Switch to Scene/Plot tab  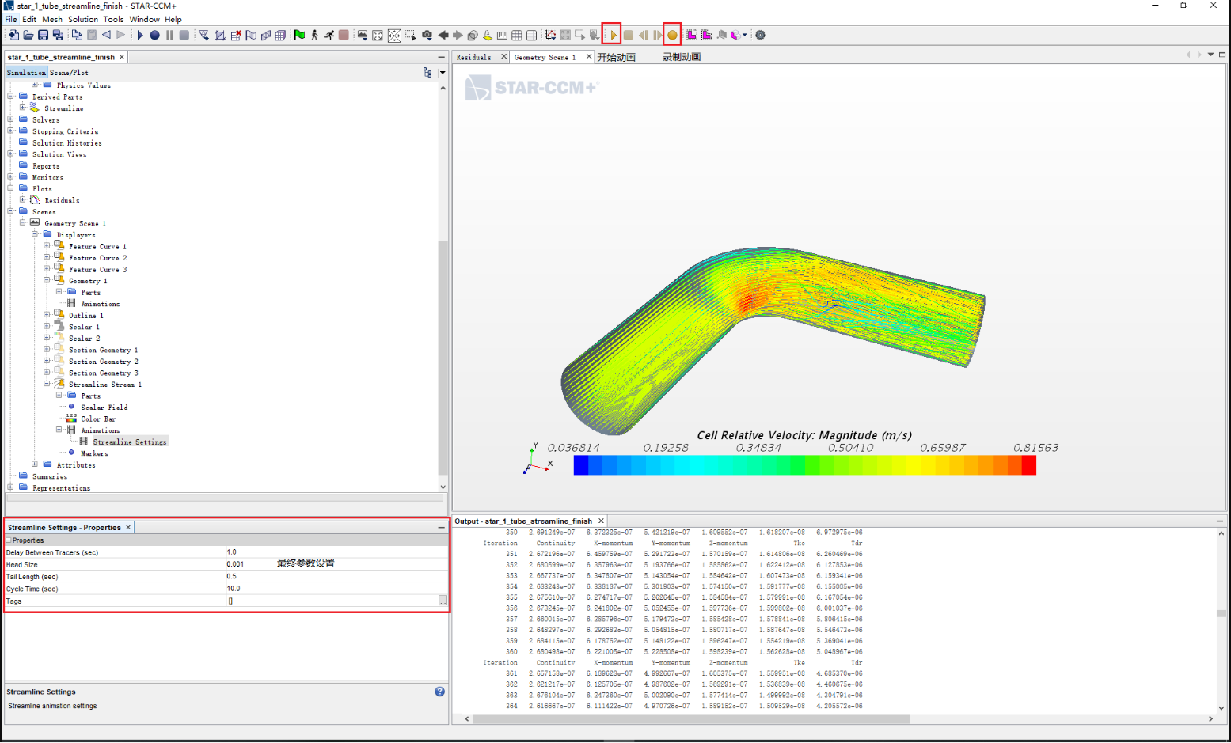pos(69,73)
